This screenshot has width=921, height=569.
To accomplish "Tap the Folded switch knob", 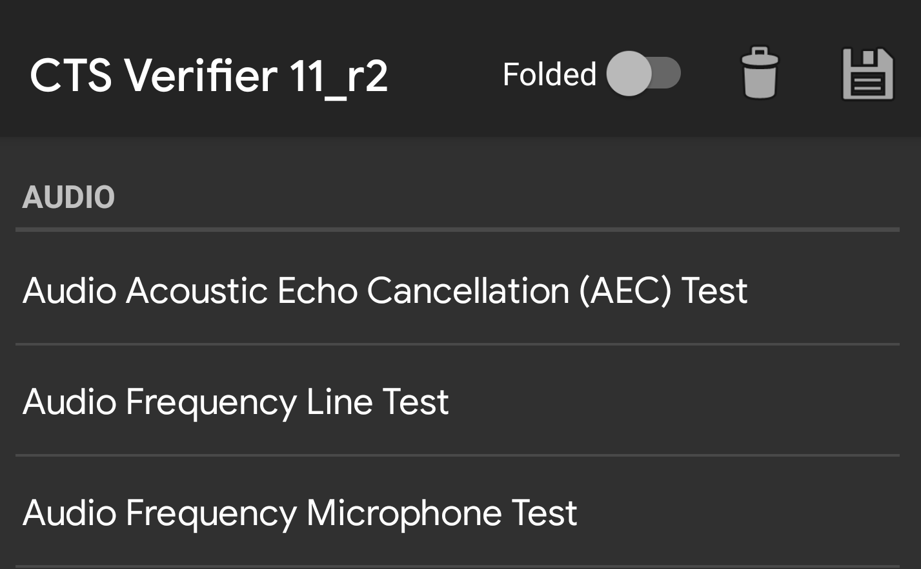I will click(x=629, y=73).
